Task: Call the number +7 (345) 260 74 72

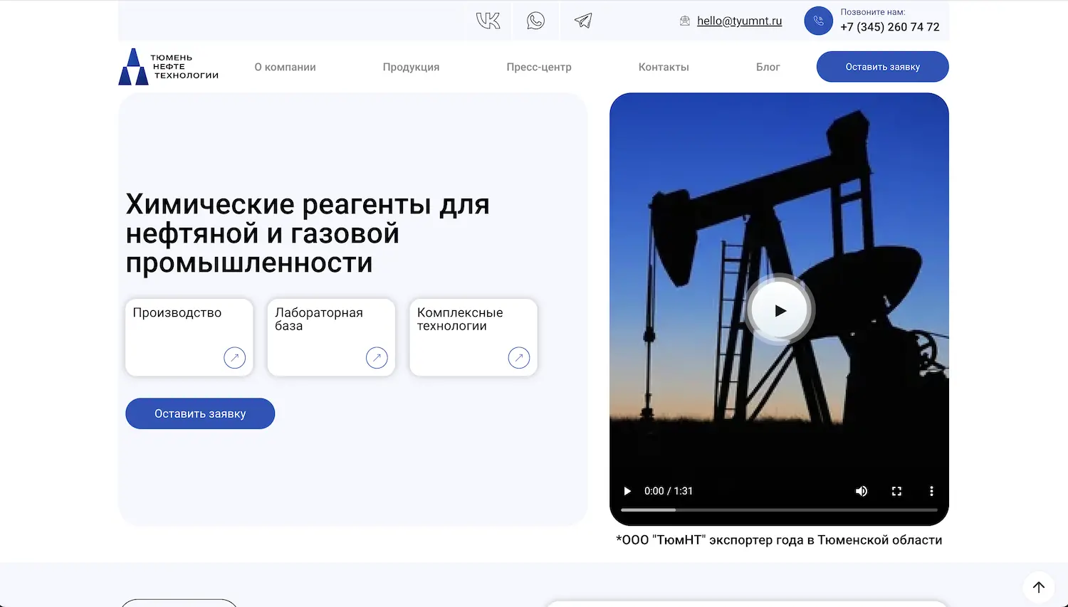Action: coord(890,27)
